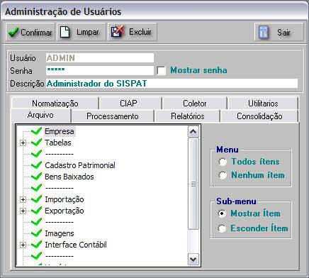Toggle the green check beside Importação

(x=36, y=199)
